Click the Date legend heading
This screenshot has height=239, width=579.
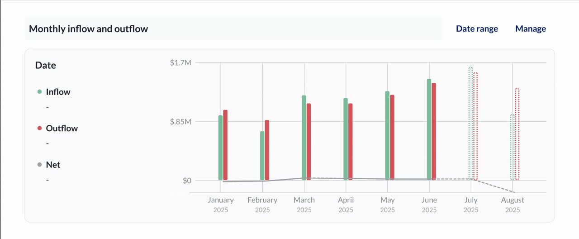coord(46,65)
